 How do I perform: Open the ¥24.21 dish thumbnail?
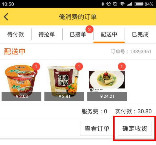(107, 82)
